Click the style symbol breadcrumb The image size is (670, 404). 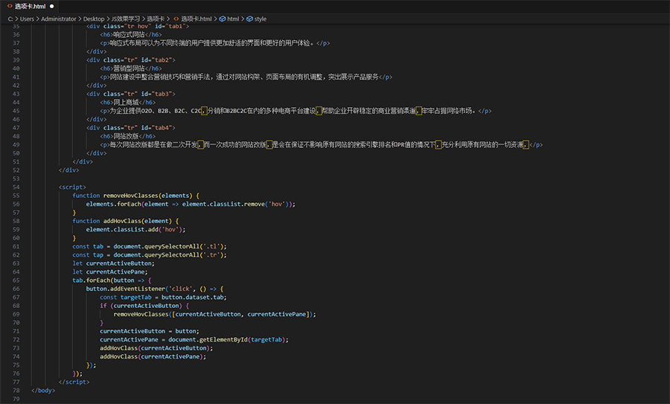click(261, 19)
